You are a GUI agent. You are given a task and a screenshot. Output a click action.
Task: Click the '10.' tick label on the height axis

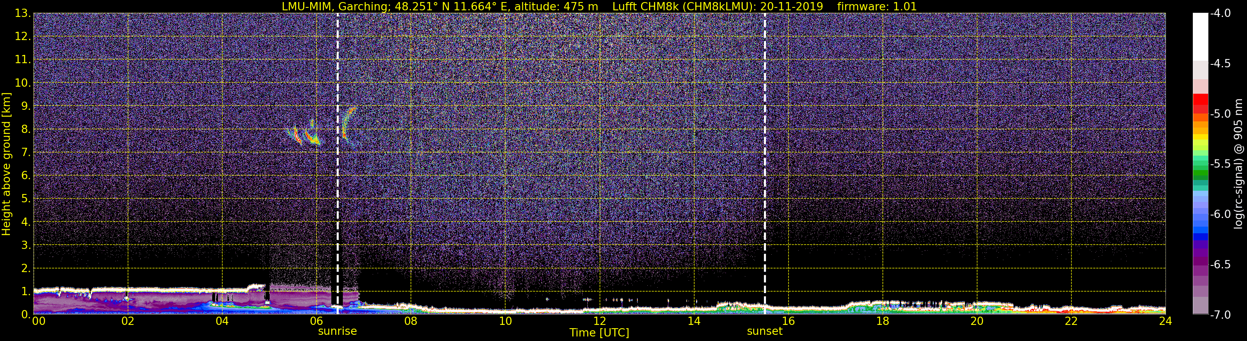tap(23, 83)
